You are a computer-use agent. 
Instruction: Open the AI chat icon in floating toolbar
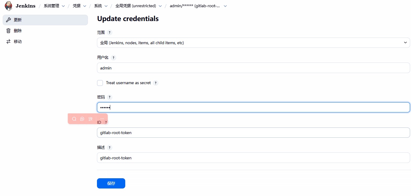coord(82,119)
